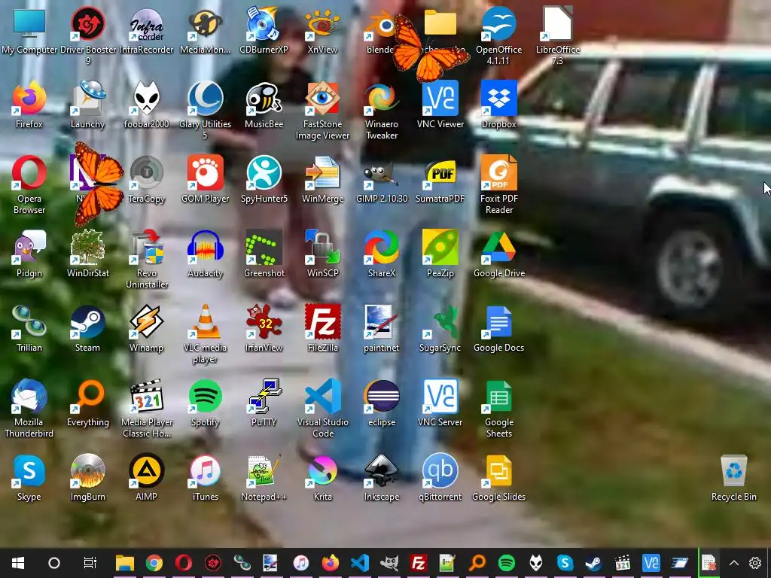Click the Launchy desktop shortcut
Viewport: 771px width, 578px height.
tap(87, 105)
